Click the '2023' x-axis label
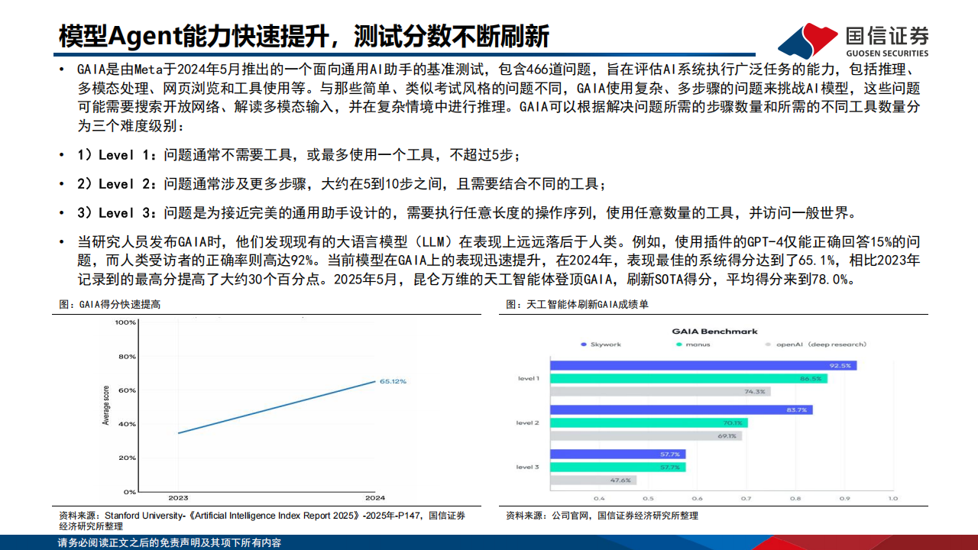Image resolution: width=978 pixels, height=550 pixels. pos(178,498)
